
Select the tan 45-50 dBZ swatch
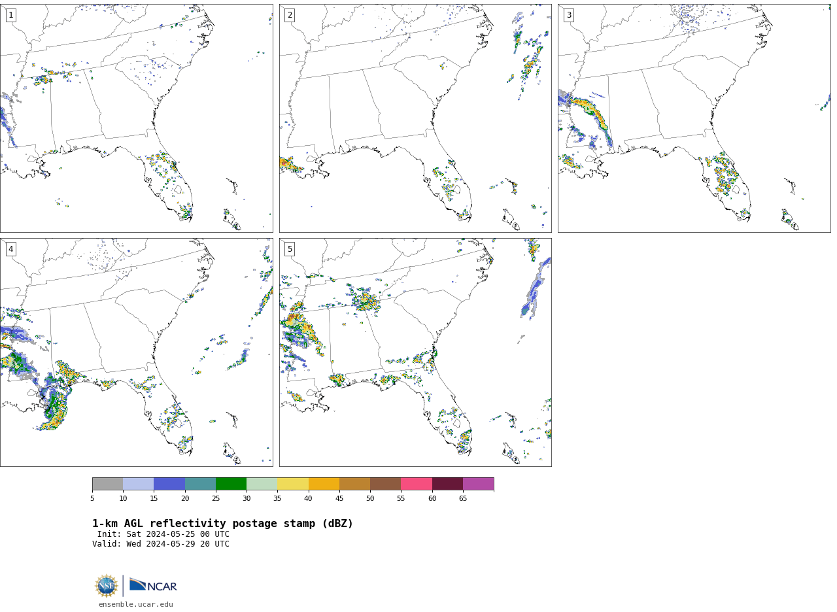pyautogui.click(x=354, y=484)
